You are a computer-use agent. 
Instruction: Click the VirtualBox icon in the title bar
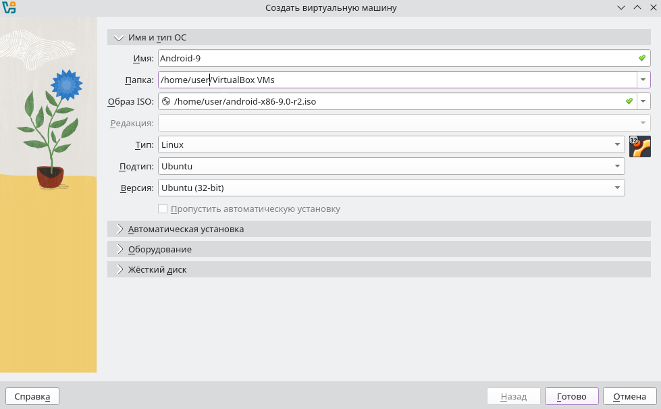tap(9, 8)
